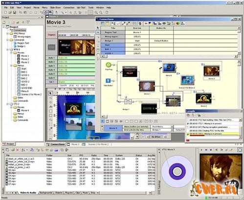Click the Copy icon in main toolbar
The image size is (244, 200).
pyautogui.click(x=21, y=12)
